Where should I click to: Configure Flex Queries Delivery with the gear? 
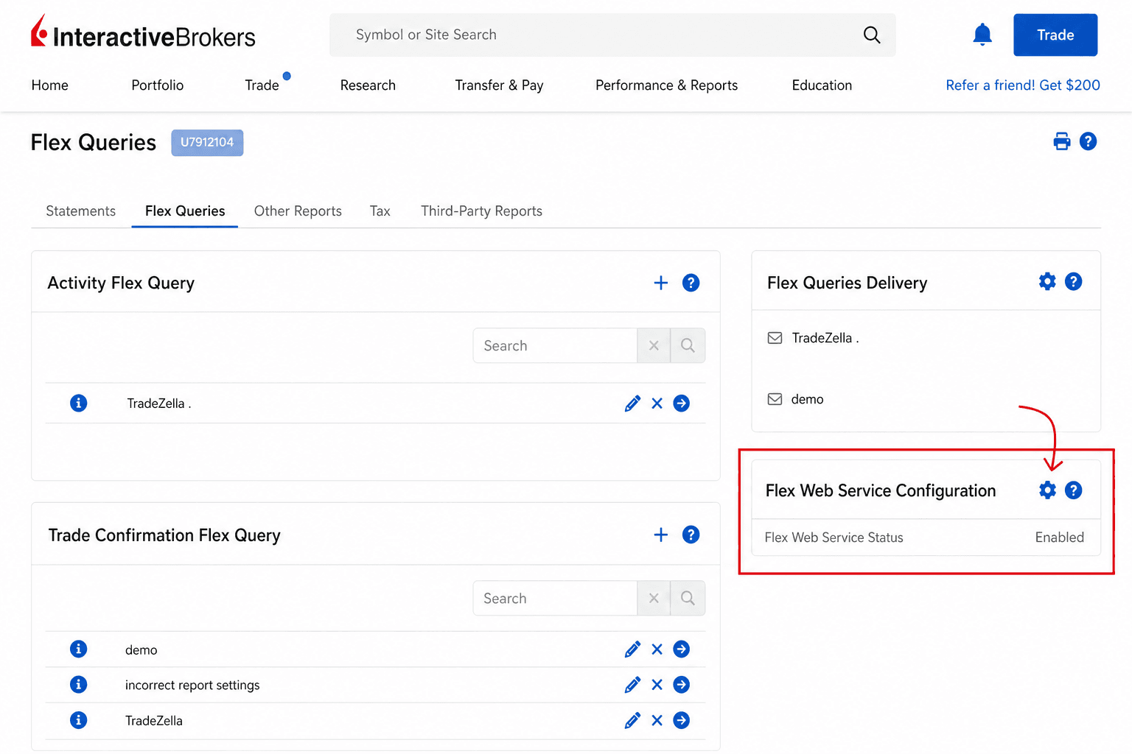[1047, 281]
